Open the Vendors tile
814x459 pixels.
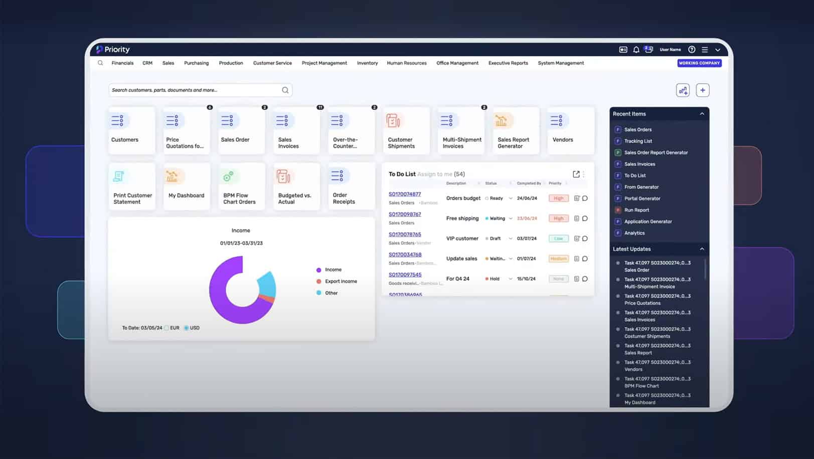click(571, 130)
